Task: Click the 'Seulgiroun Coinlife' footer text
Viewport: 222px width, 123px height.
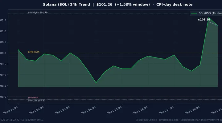Action: click(146, 120)
